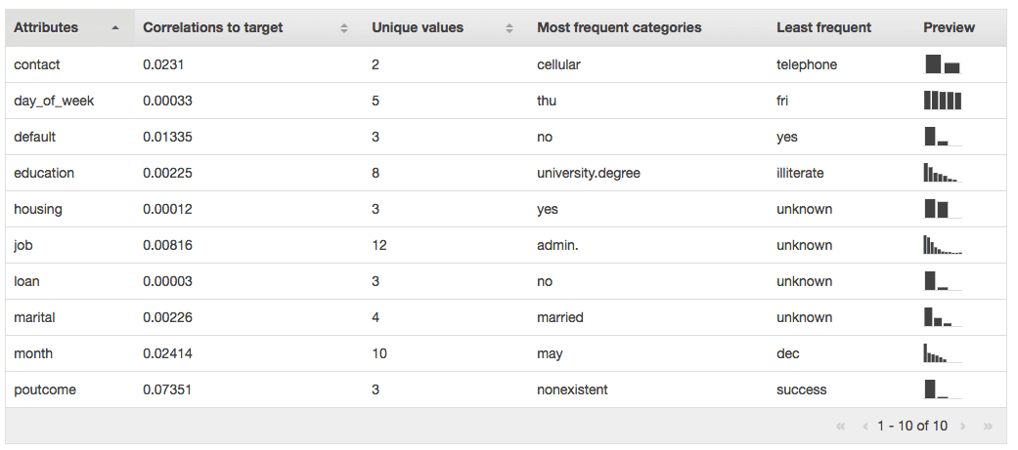Viewport: 1018px width, 450px height.
Task: View the job distribution preview chart
Action: coord(942,245)
